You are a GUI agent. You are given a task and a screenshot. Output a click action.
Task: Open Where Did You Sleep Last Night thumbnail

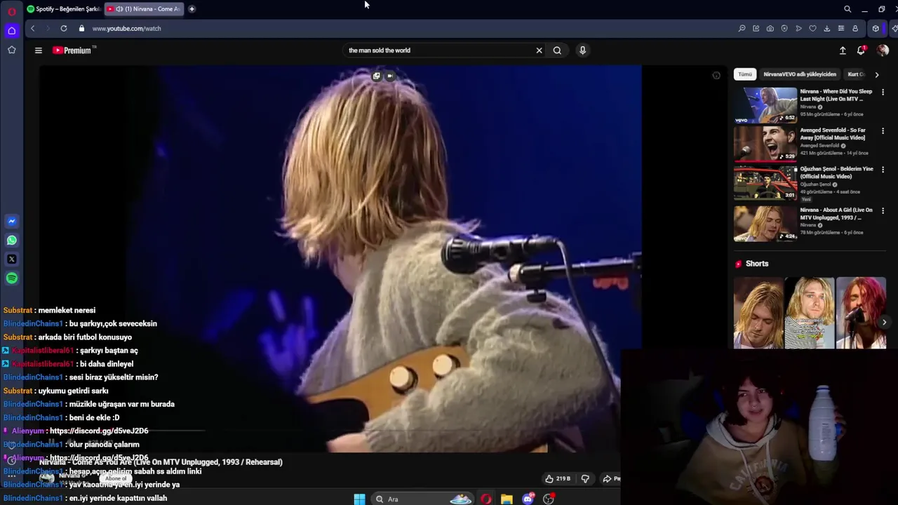[x=765, y=105]
